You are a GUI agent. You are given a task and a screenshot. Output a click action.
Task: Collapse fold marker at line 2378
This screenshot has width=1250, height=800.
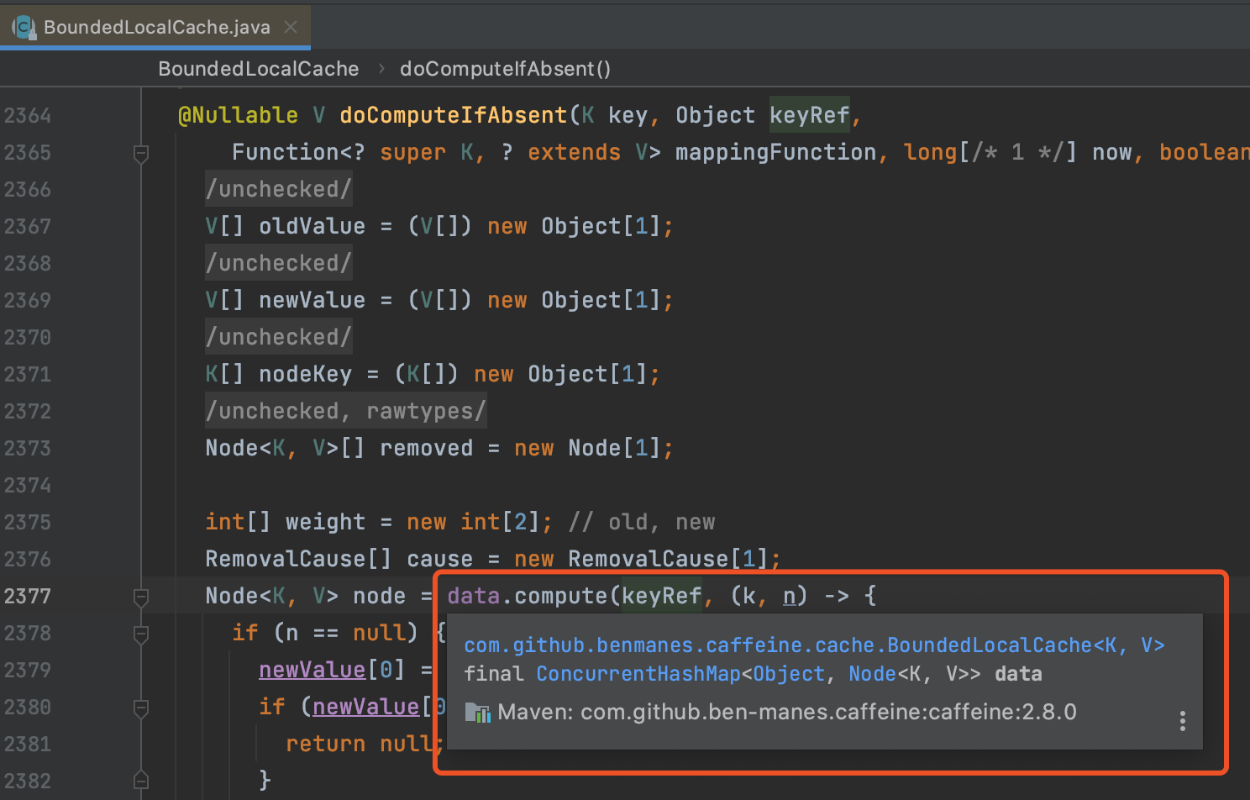tap(141, 634)
